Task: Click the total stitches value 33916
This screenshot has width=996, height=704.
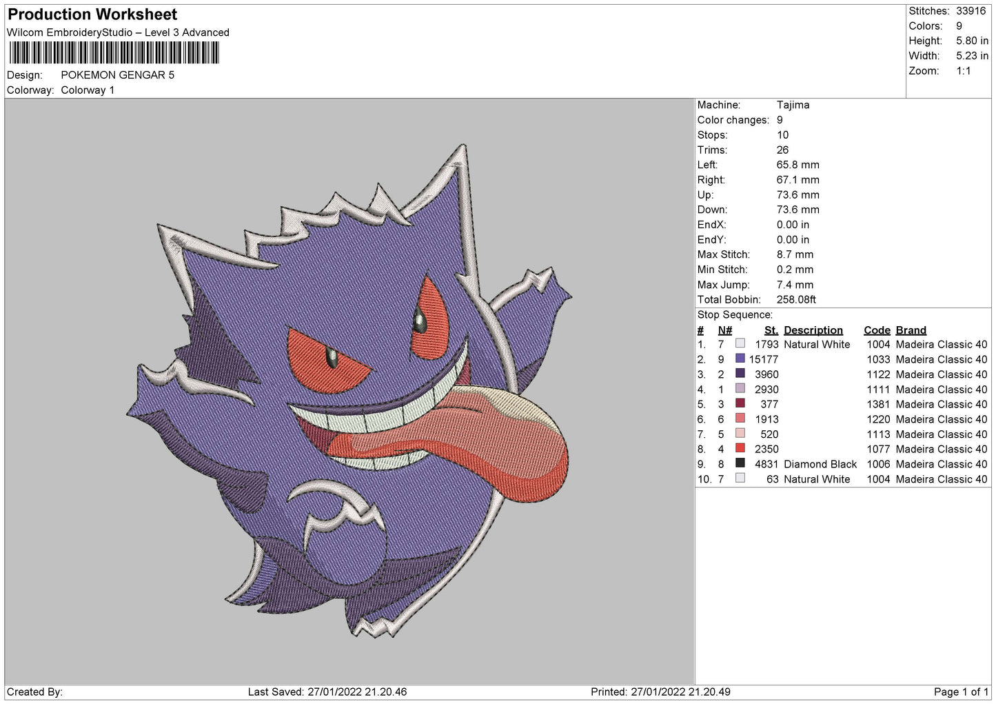Action: [970, 11]
